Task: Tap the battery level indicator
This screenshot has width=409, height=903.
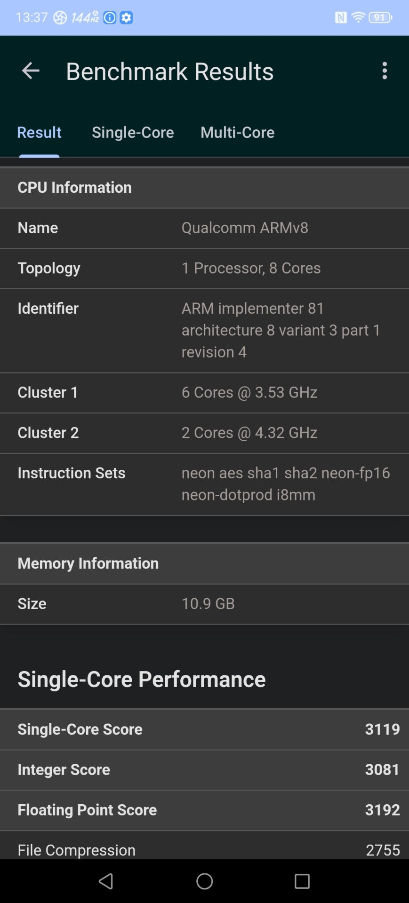Action: click(380, 18)
